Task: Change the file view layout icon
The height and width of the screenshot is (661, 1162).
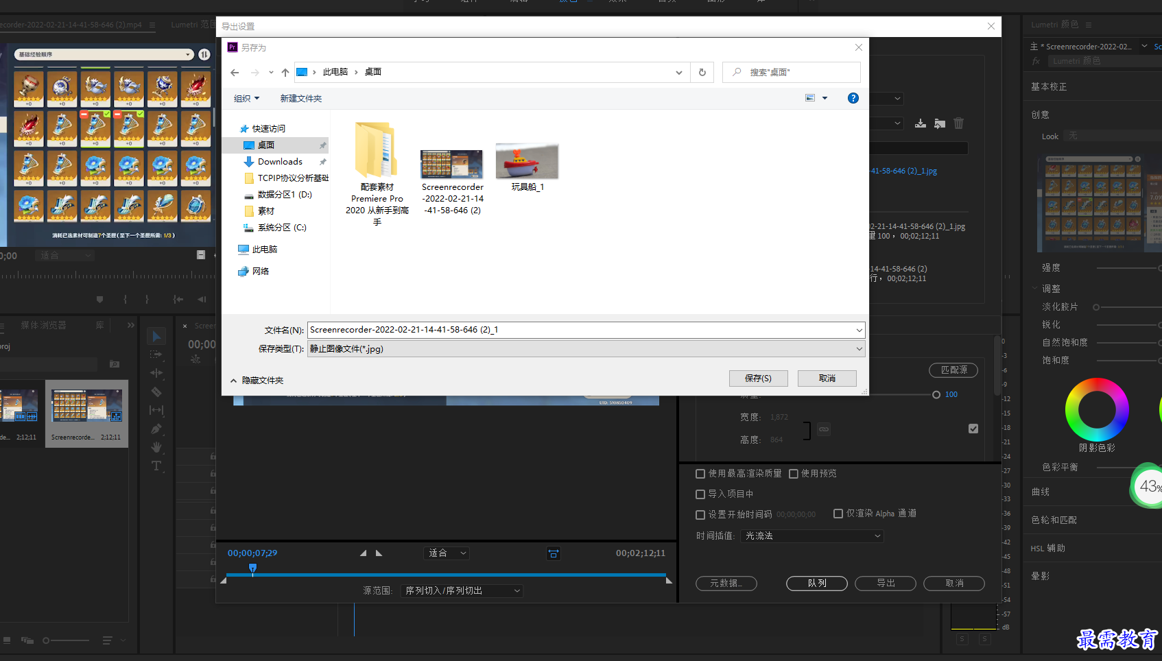Action: point(810,98)
